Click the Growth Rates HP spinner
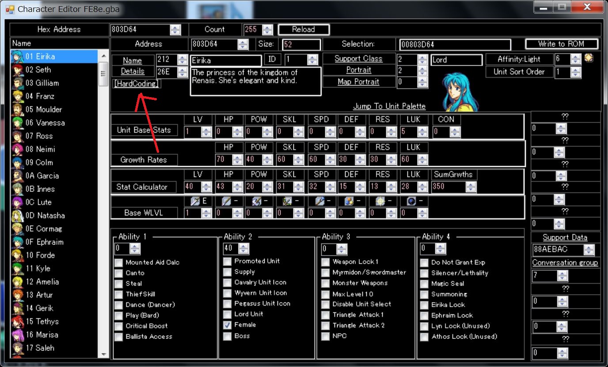The height and width of the screenshot is (367, 608). click(238, 160)
